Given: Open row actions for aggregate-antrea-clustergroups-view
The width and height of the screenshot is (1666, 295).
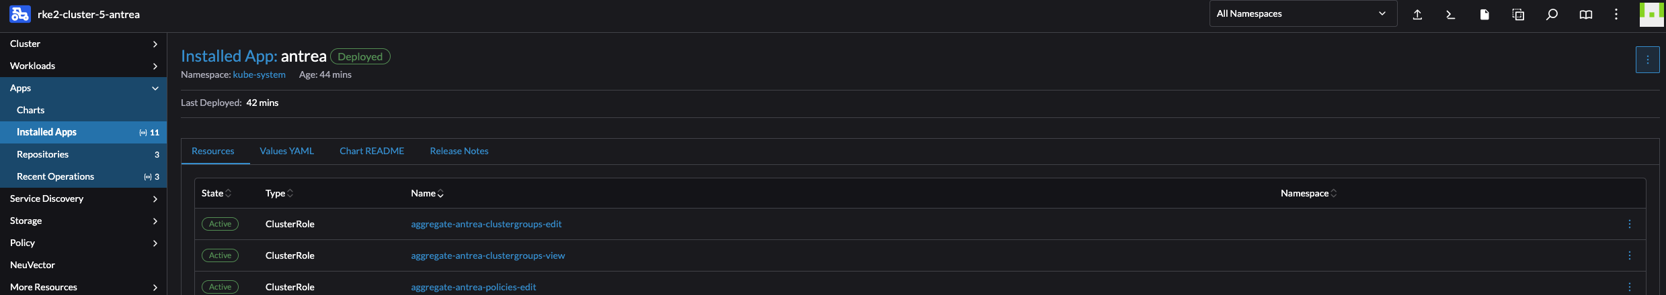Looking at the screenshot, I should point(1629,255).
